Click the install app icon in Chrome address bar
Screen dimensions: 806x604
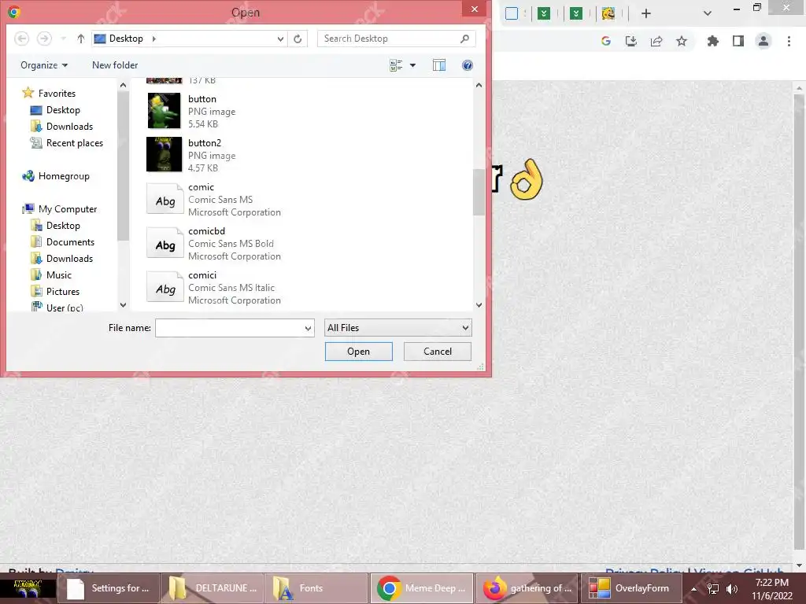[x=630, y=41]
